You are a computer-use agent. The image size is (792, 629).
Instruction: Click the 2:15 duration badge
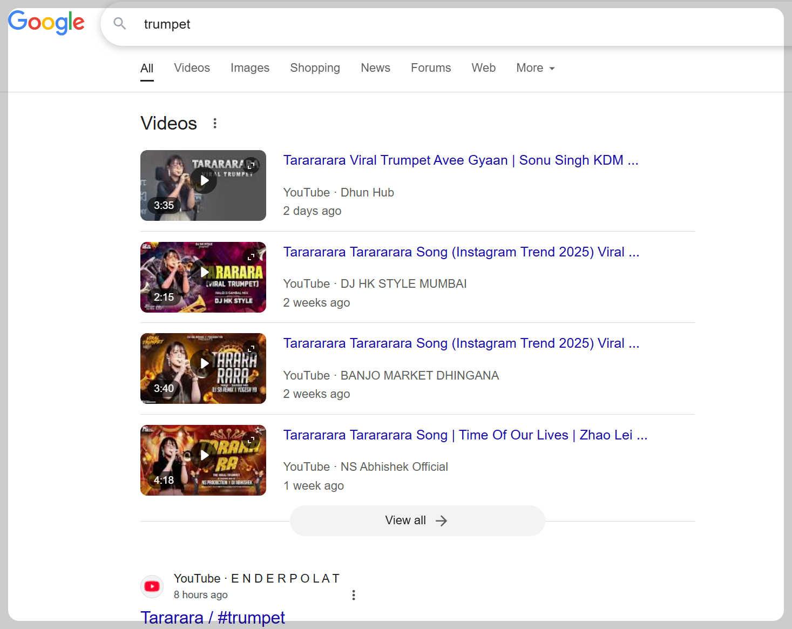coord(164,297)
